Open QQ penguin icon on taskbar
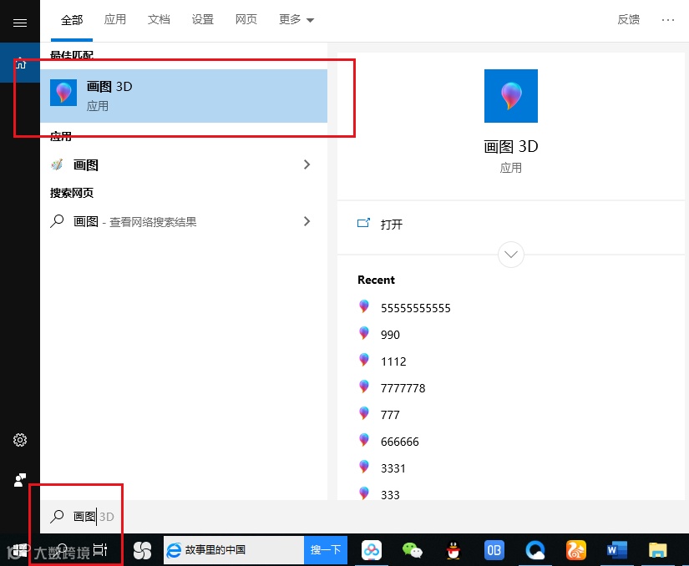This screenshot has height=566, width=689. [453, 550]
